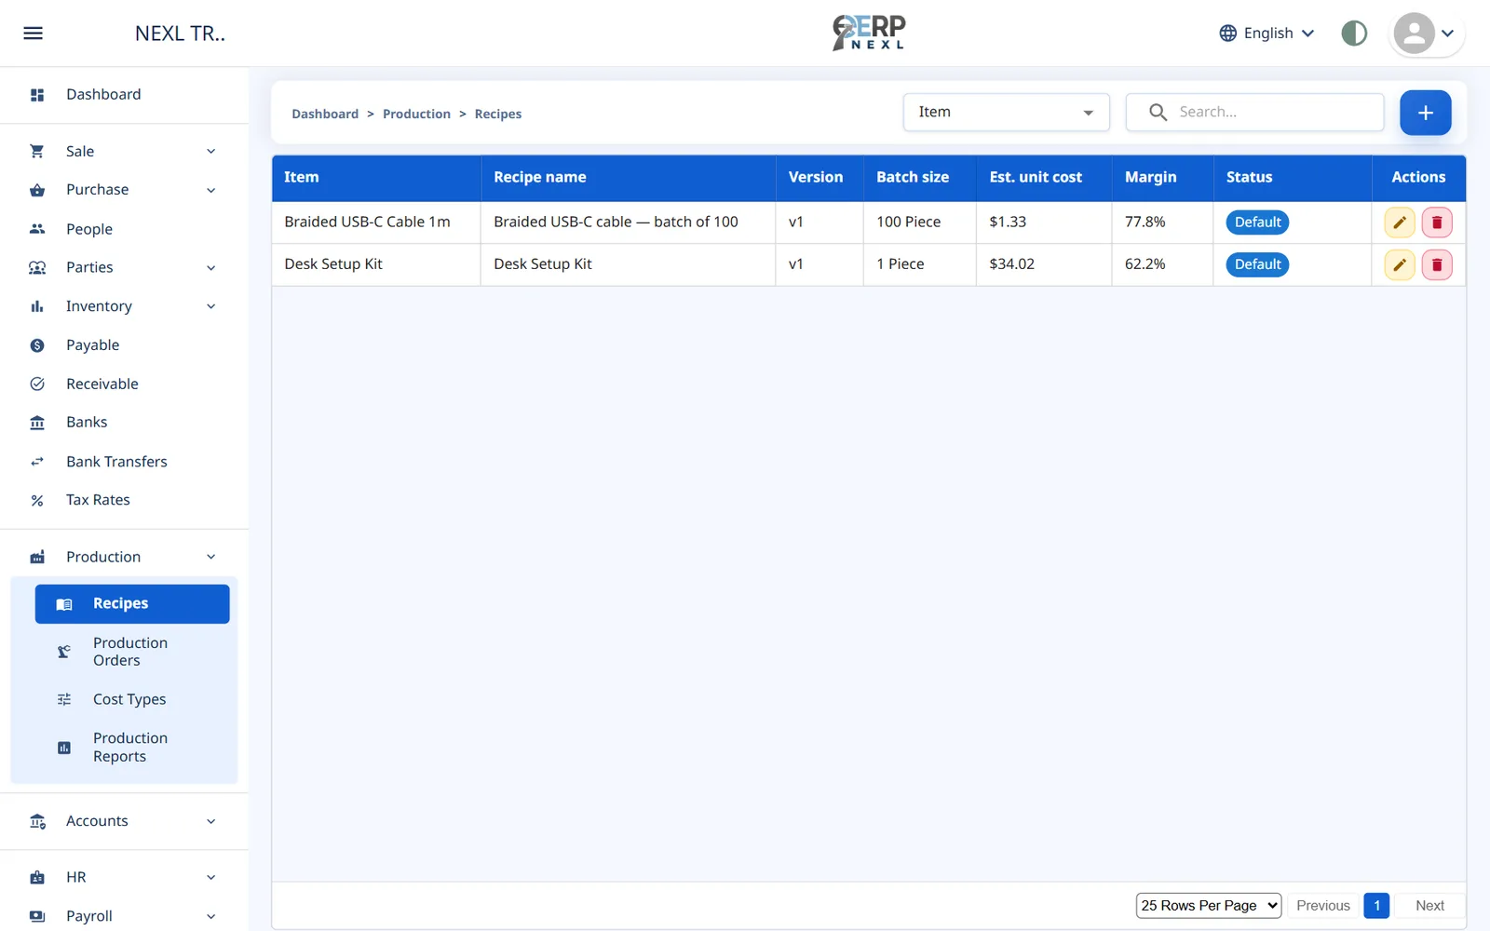Viewport: 1490px width, 931px height.
Task: Expand the Accounts menu chevron
Action: coord(211,821)
